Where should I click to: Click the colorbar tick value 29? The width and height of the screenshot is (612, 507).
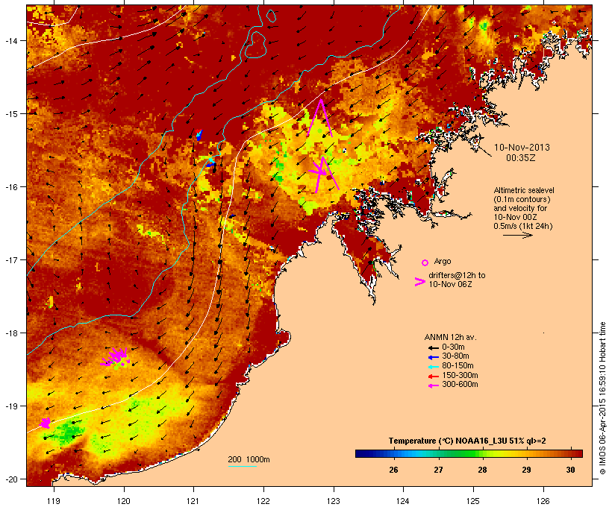526,470
